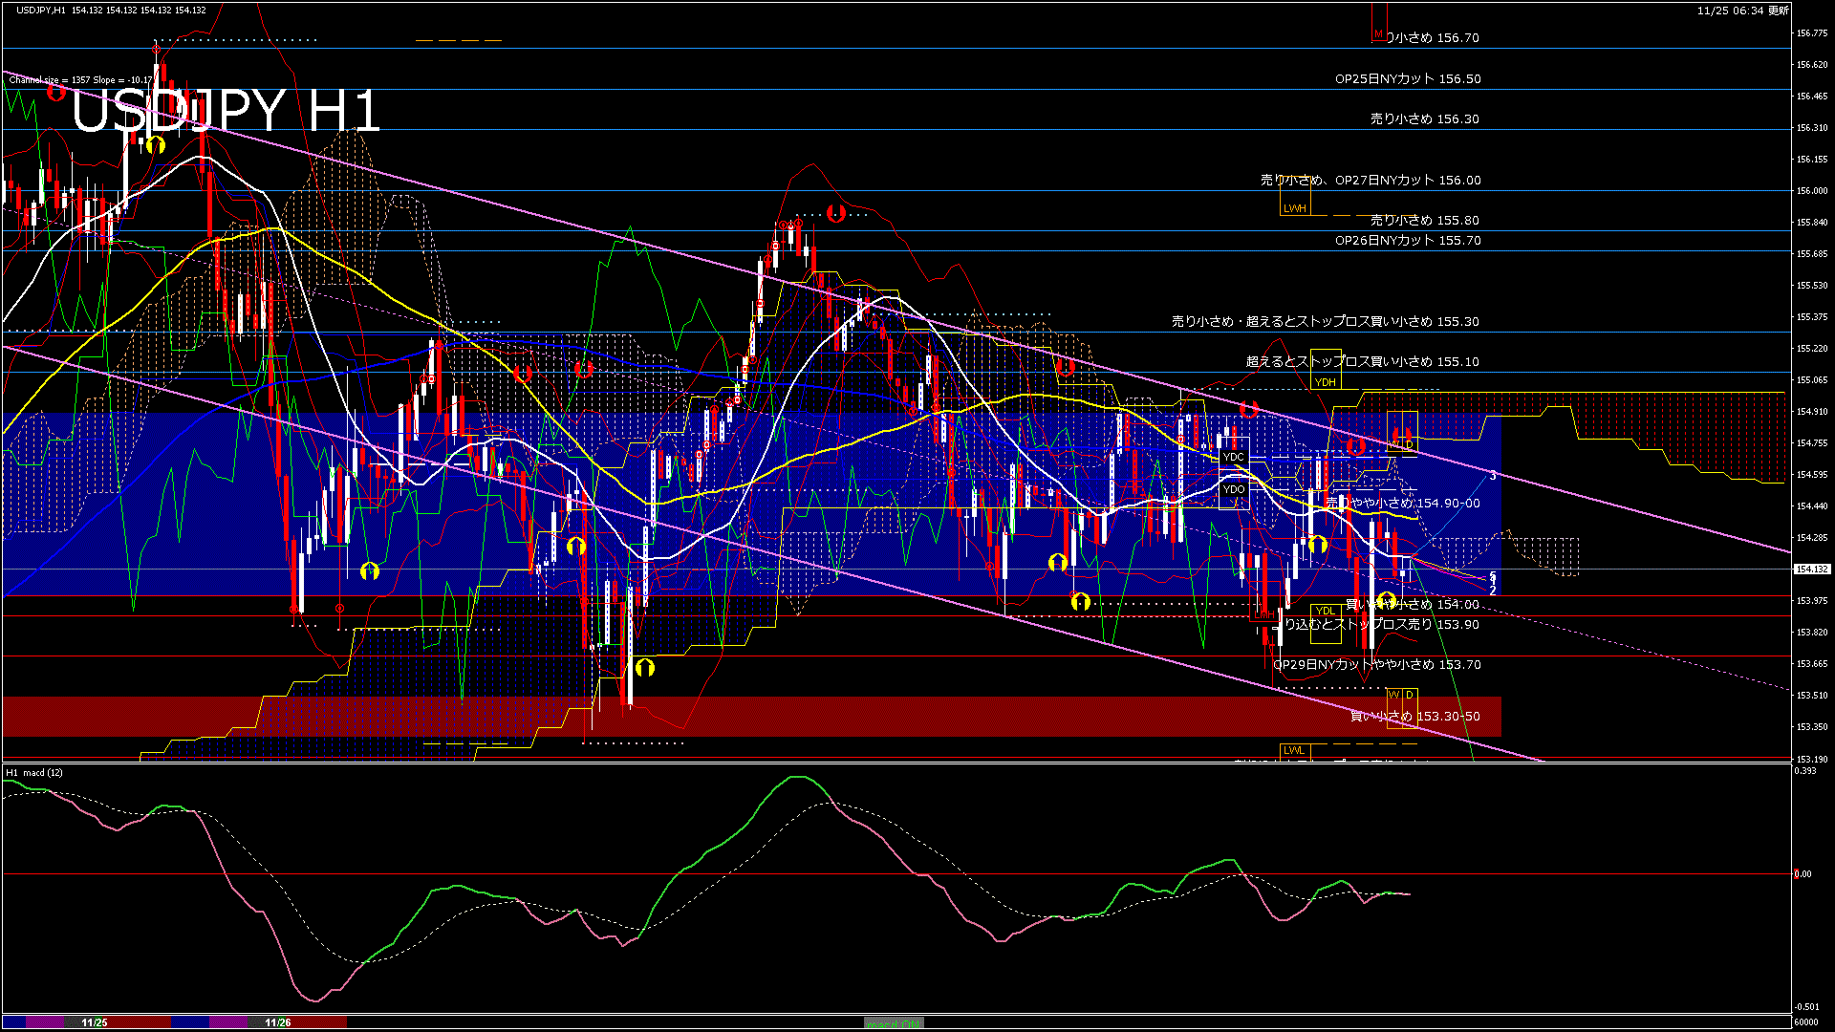The height and width of the screenshot is (1032, 1835).
Task: Click the YDH yesterday-high label box
Action: [x=1325, y=382]
